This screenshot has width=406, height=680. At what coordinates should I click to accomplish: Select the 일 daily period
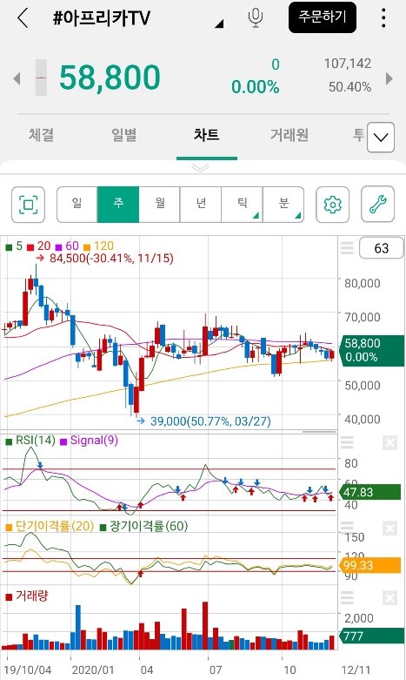point(77,205)
